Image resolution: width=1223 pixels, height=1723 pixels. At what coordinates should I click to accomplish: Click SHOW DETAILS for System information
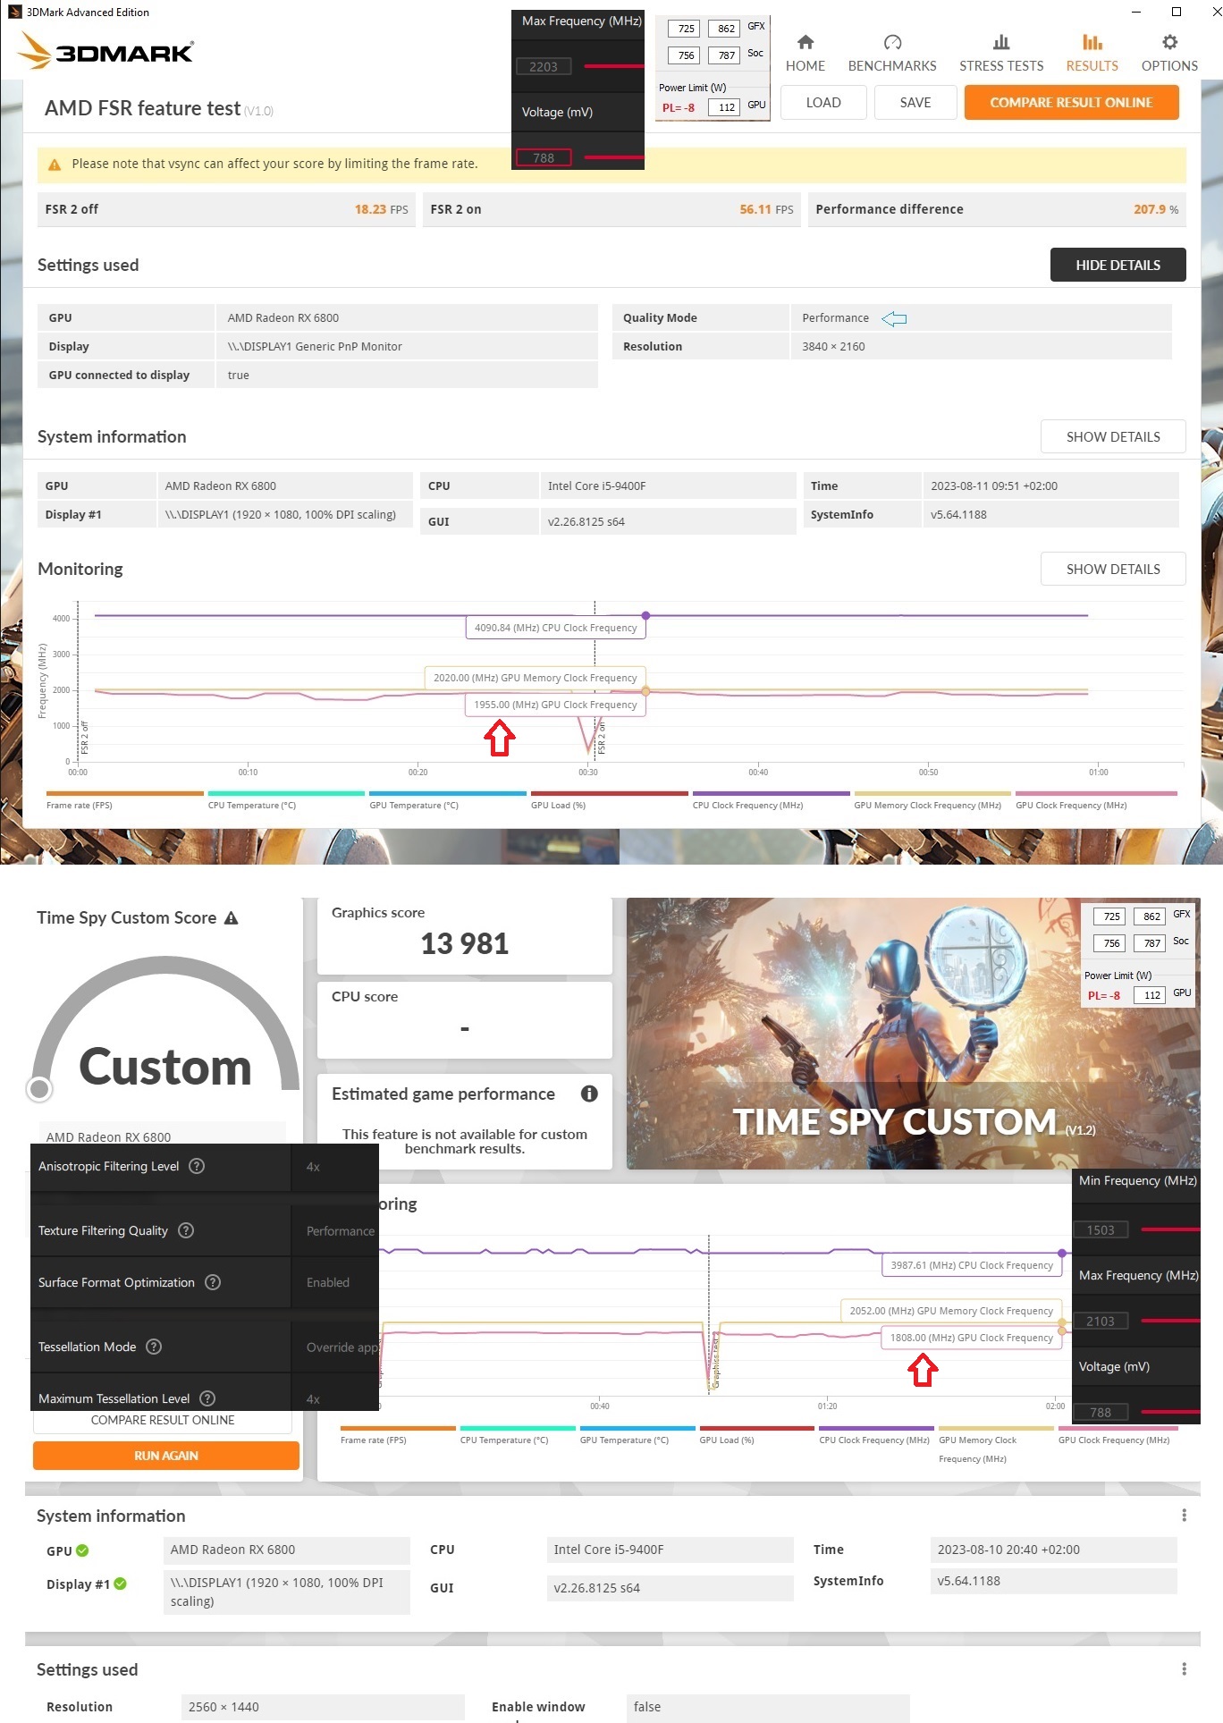(x=1113, y=436)
